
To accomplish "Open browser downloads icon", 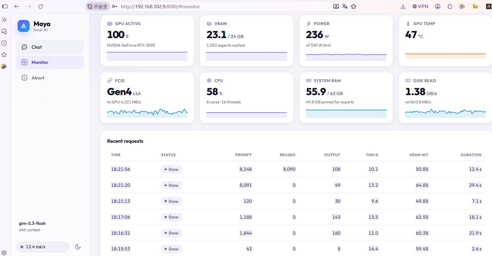I will (x=403, y=6).
